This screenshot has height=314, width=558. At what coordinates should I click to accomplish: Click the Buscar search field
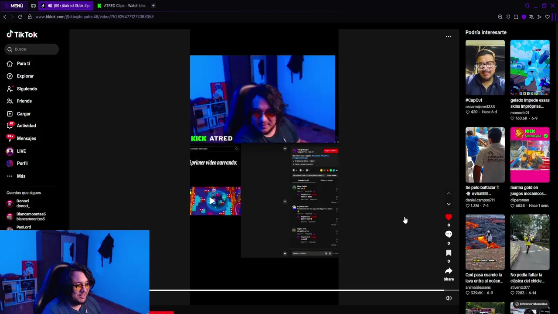tap(32, 49)
